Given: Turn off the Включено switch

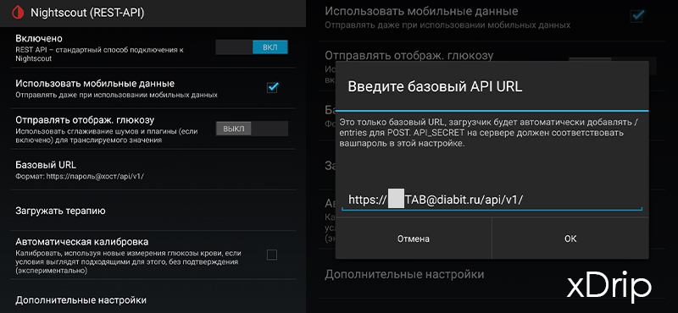Looking at the screenshot, I should [x=252, y=47].
